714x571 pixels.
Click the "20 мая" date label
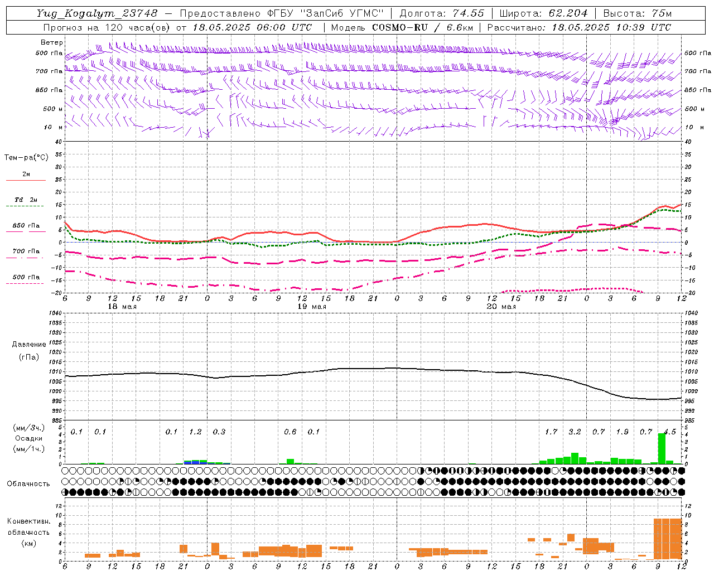point(501,307)
